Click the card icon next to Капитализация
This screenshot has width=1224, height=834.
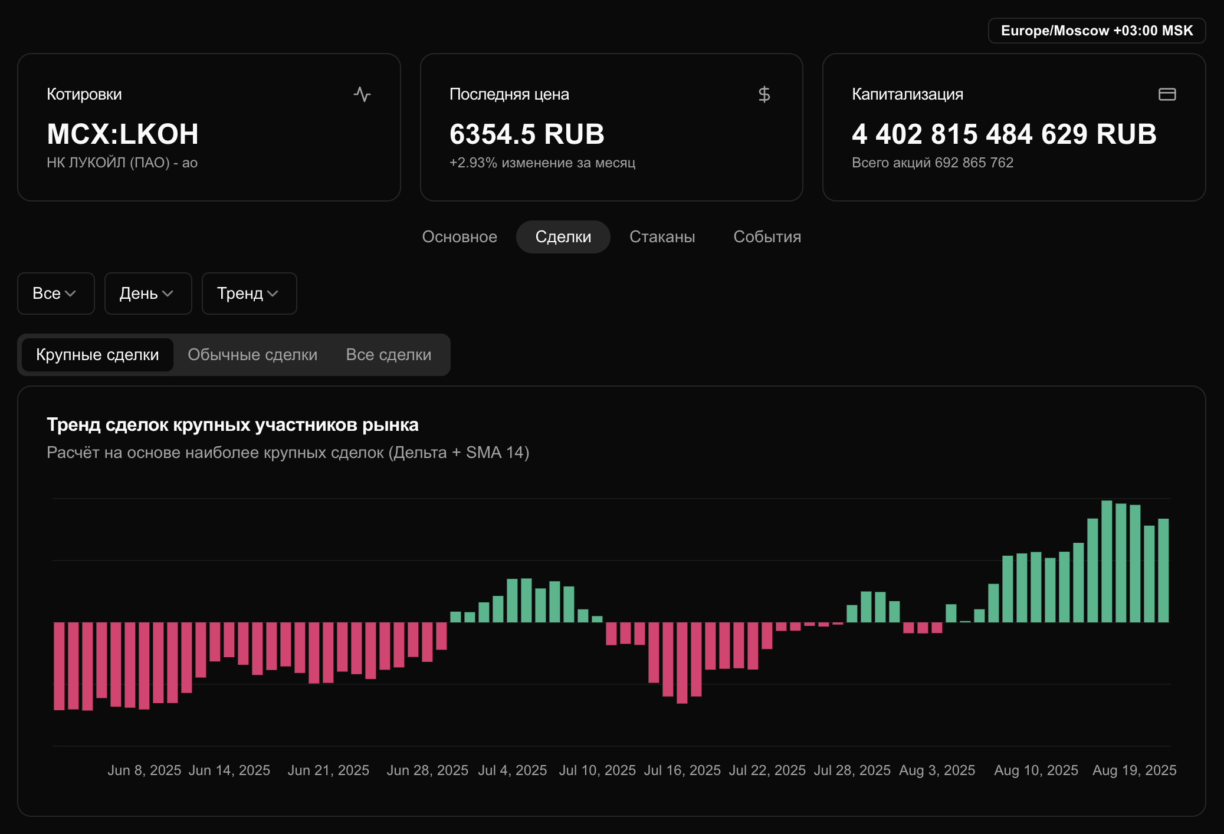pos(1167,94)
